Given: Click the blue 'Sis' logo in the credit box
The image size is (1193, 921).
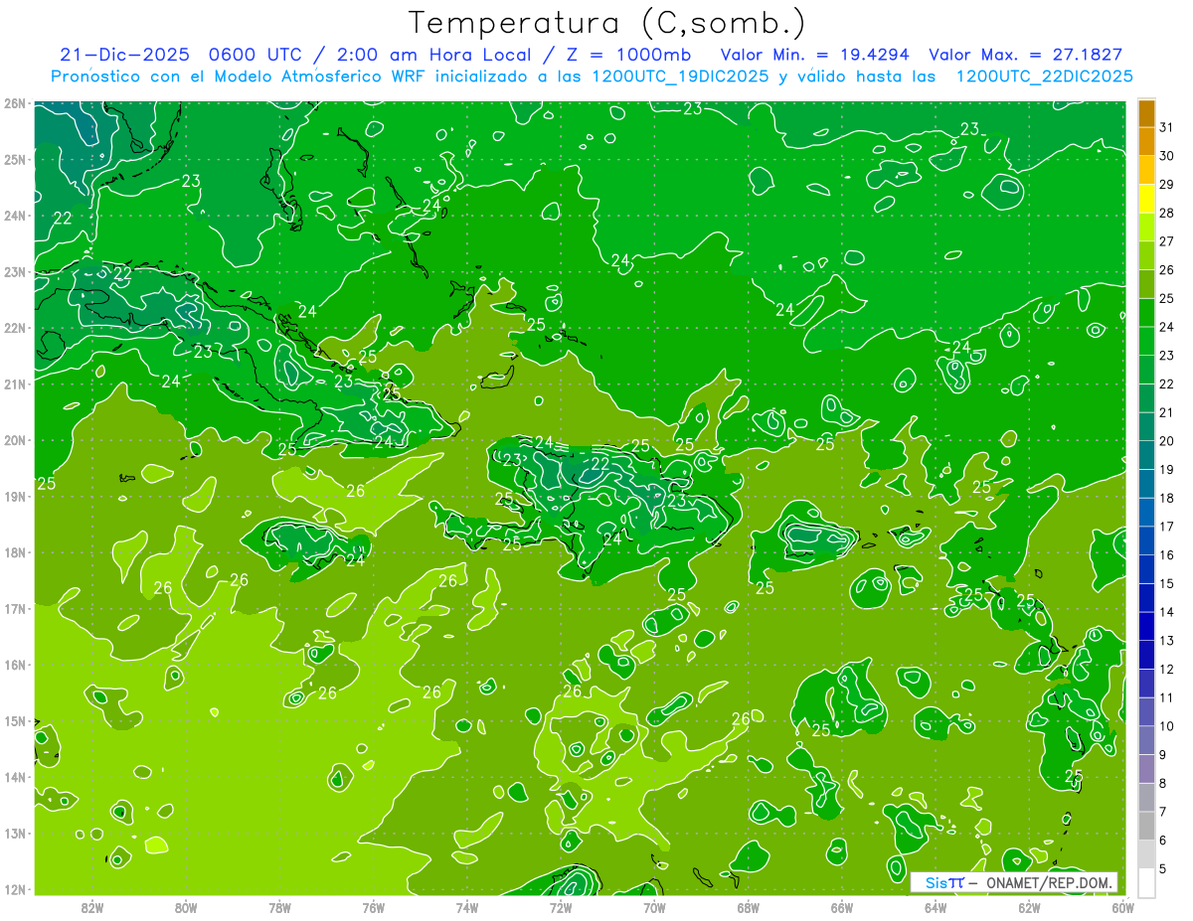Looking at the screenshot, I should click(937, 882).
